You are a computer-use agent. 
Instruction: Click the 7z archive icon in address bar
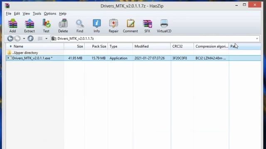pos(54,38)
